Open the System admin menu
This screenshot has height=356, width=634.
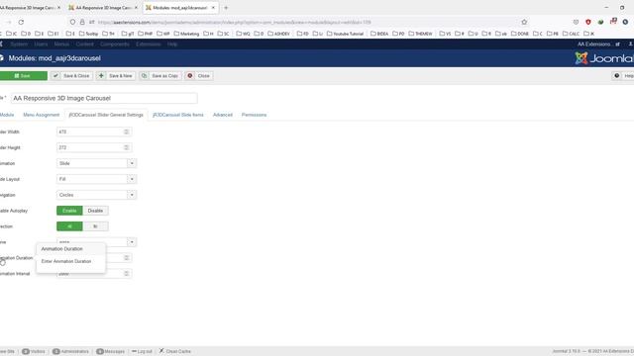pos(19,44)
